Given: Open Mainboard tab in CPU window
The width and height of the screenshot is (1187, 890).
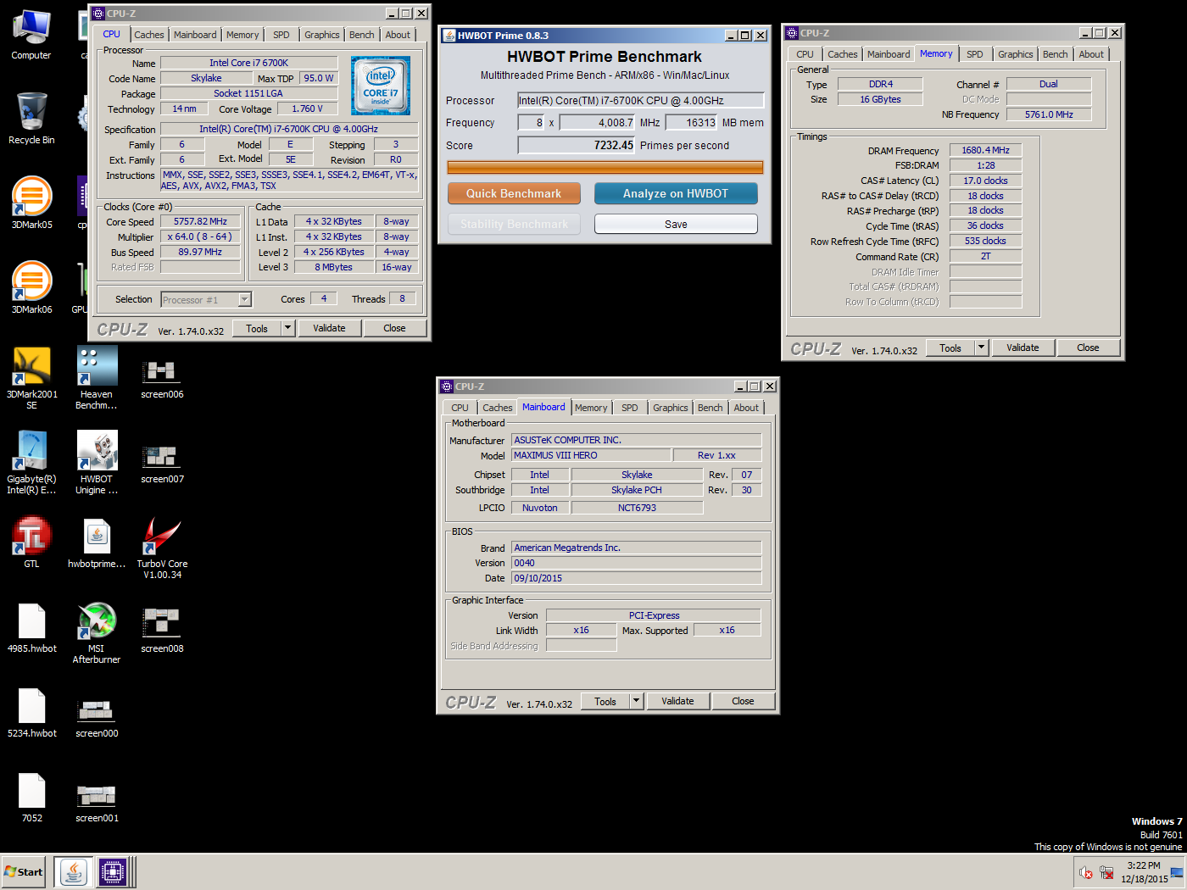Looking at the screenshot, I should pos(195,35).
